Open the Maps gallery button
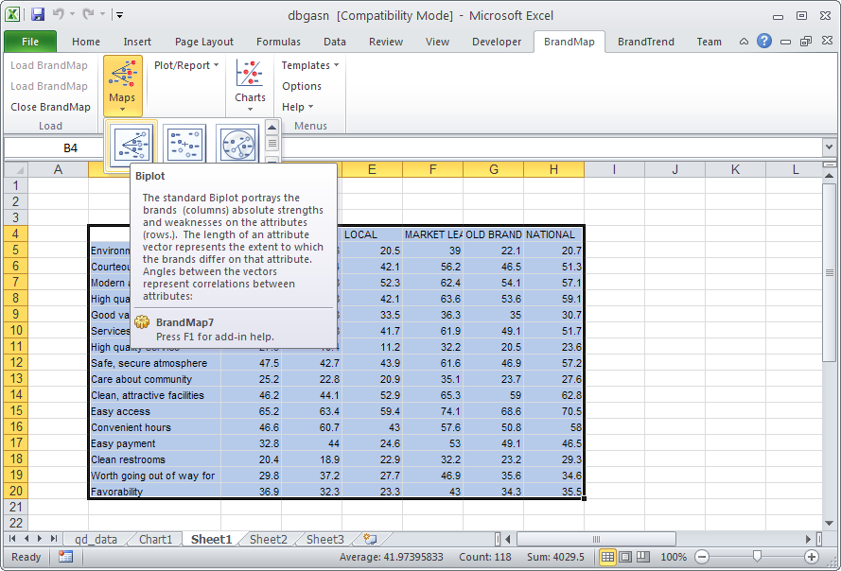The width and height of the screenshot is (841, 571). click(x=122, y=86)
